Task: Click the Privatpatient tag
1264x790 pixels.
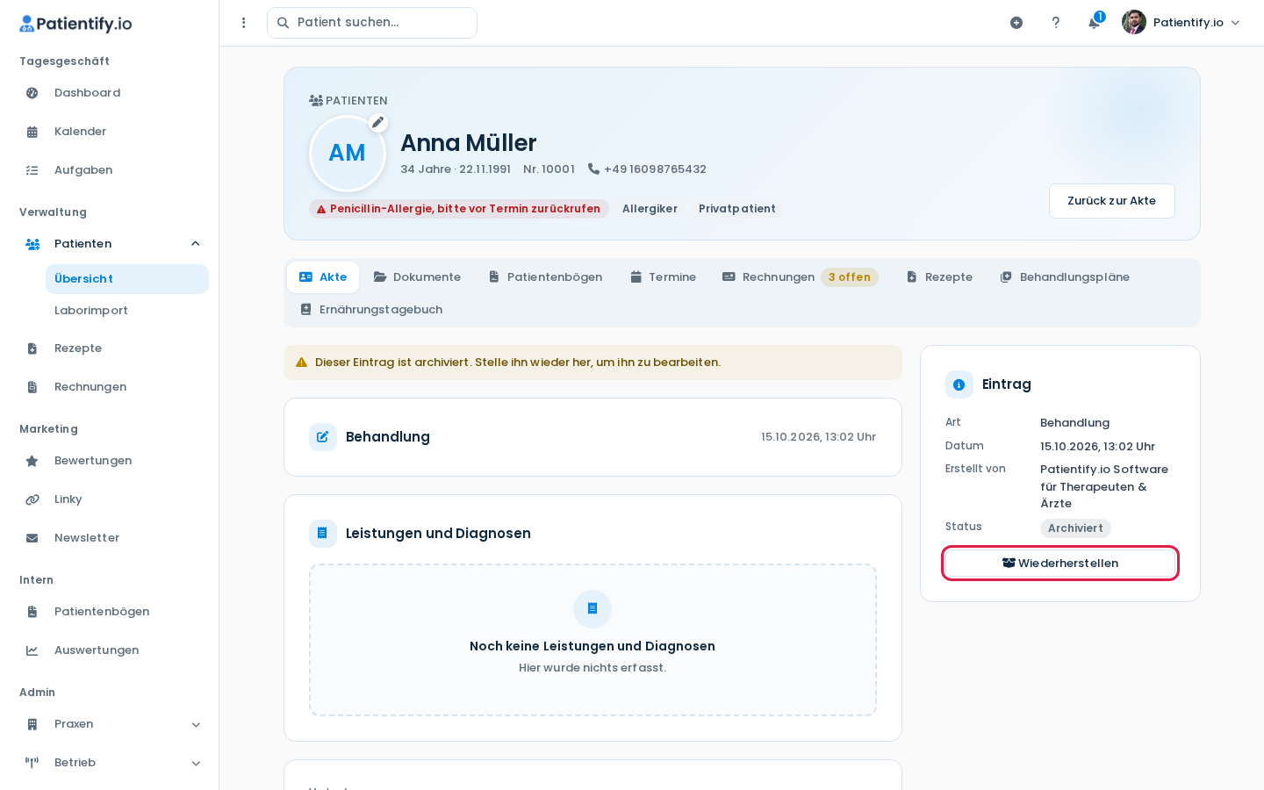Action: (x=737, y=209)
